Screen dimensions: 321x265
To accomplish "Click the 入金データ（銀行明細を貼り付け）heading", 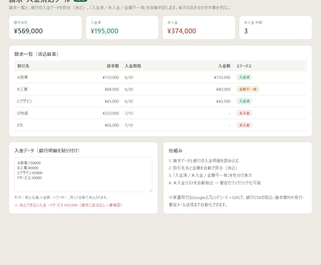I will (47, 151).
